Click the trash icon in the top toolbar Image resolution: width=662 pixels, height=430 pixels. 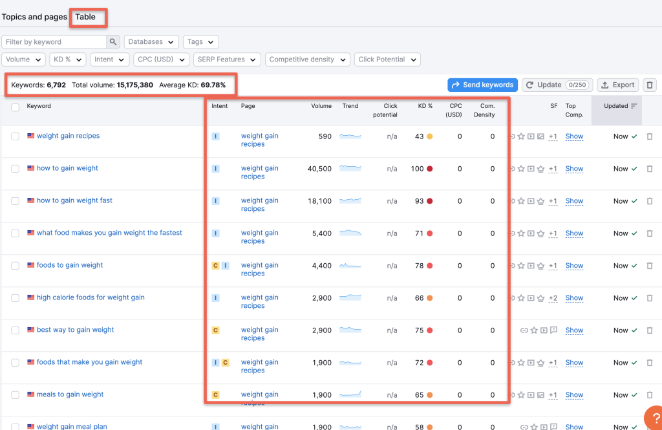point(650,85)
